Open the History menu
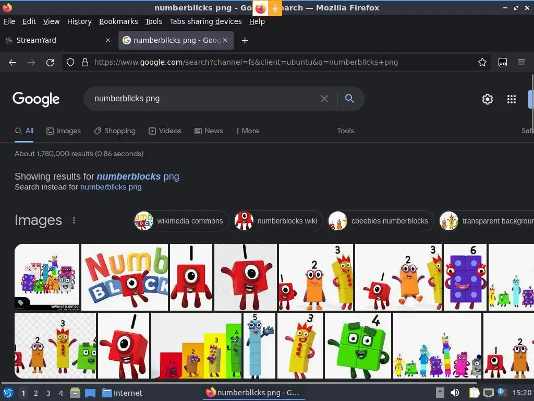This screenshot has height=401, width=534. (79, 21)
